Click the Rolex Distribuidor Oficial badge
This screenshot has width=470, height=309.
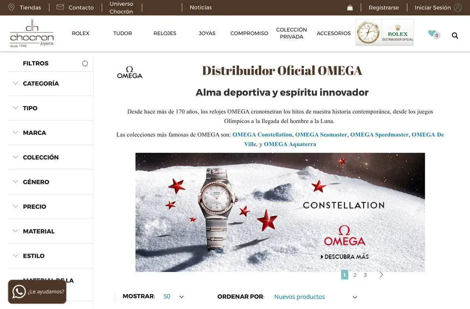click(384, 32)
